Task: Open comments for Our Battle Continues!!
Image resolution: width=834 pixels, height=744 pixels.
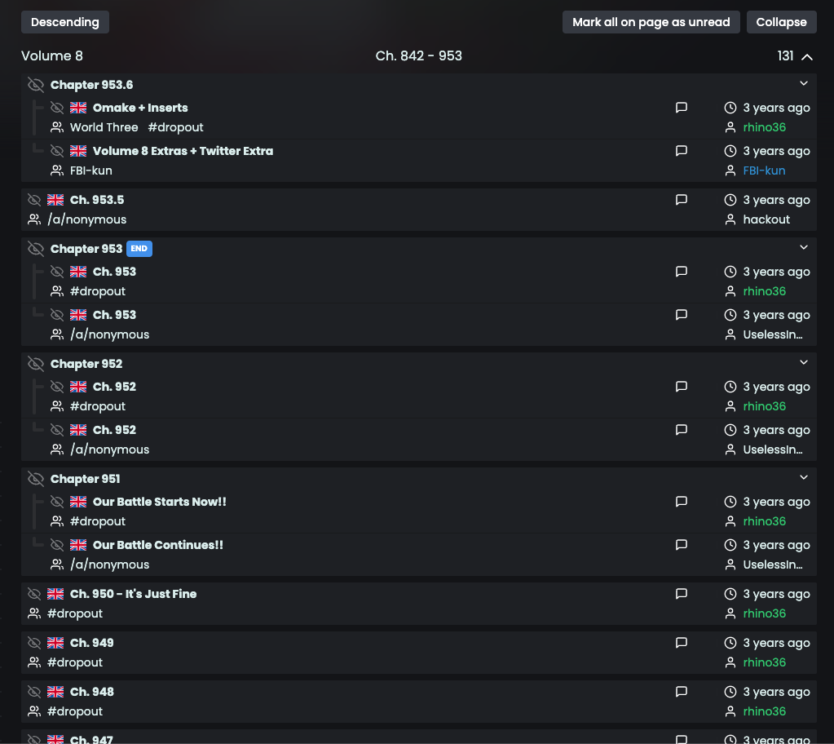Action: 682,544
